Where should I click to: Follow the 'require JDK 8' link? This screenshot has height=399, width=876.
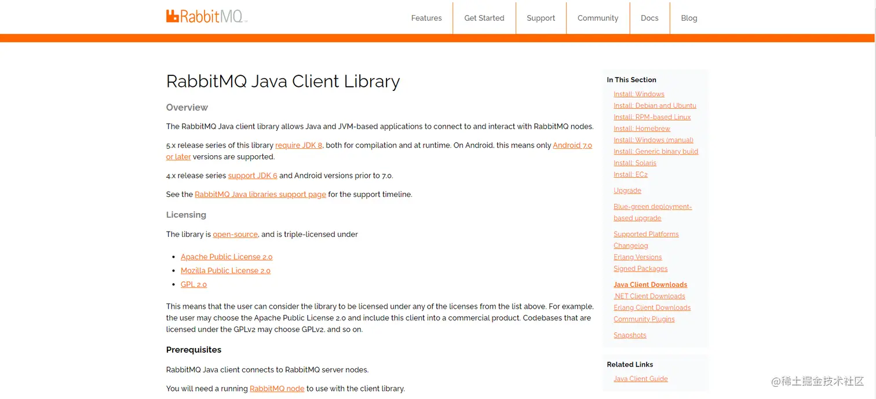click(298, 145)
